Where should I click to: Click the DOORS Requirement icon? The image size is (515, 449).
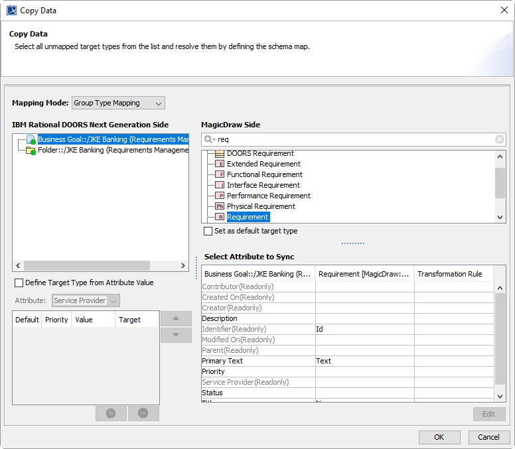(220, 153)
